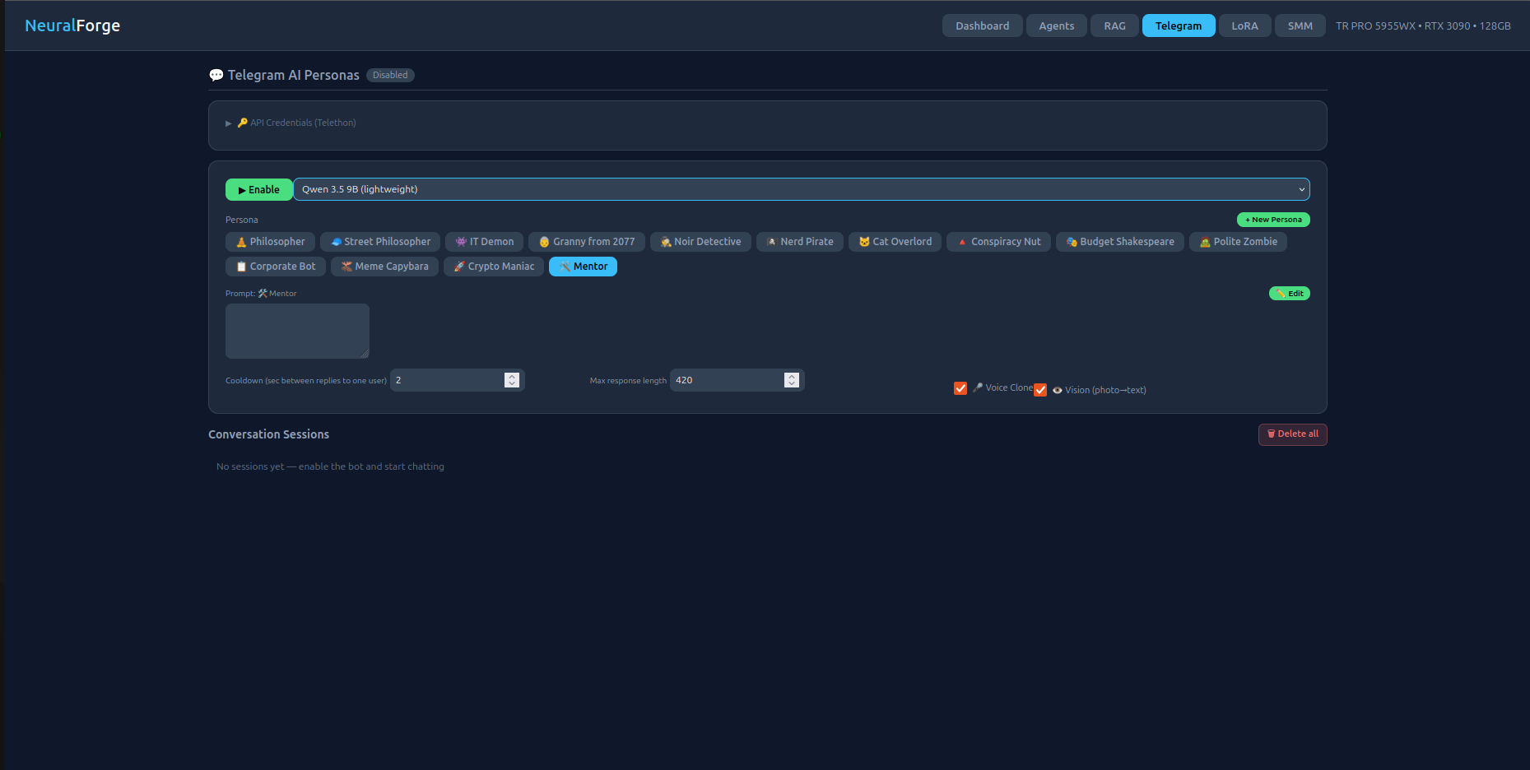1530x770 pixels.
Task: Expand API Credentials (Telethon) section
Action: tap(291, 123)
